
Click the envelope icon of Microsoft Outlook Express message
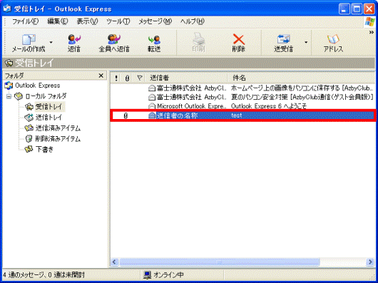pos(152,106)
